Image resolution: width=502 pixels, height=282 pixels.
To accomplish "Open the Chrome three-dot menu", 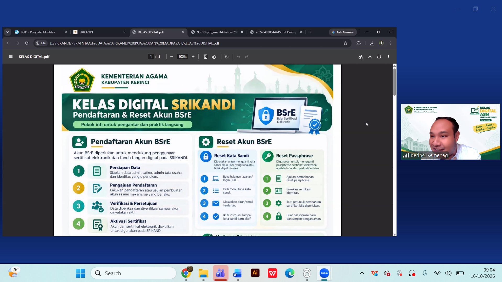I will coord(391,43).
